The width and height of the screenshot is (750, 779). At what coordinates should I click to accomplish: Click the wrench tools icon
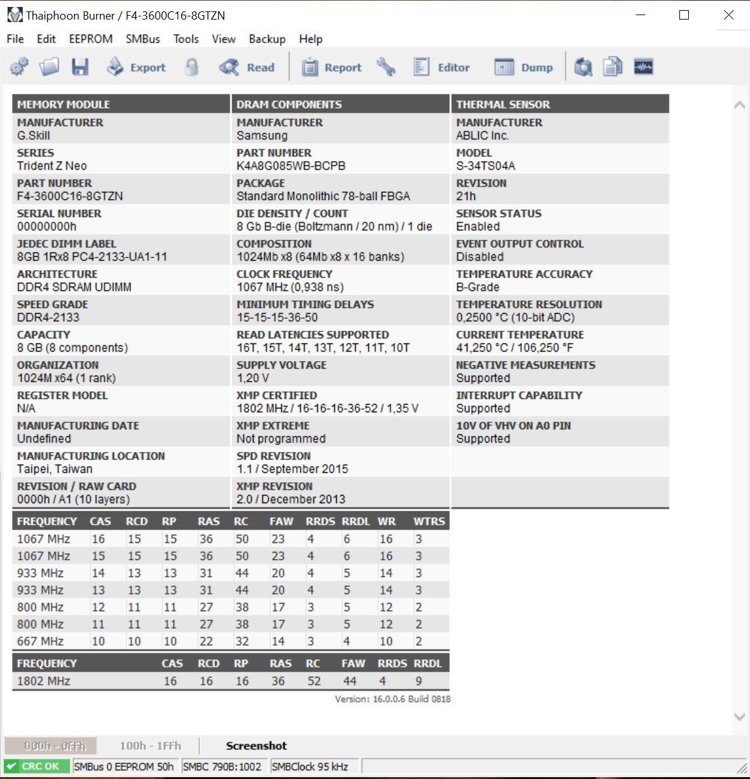click(x=386, y=67)
